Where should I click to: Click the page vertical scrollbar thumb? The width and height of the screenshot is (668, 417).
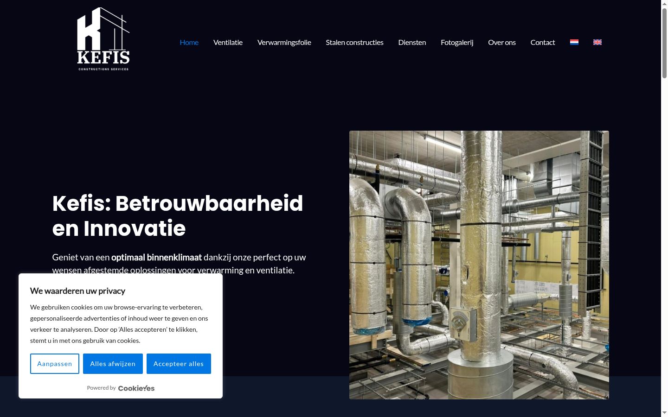pyautogui.click(x=664, y=43)
